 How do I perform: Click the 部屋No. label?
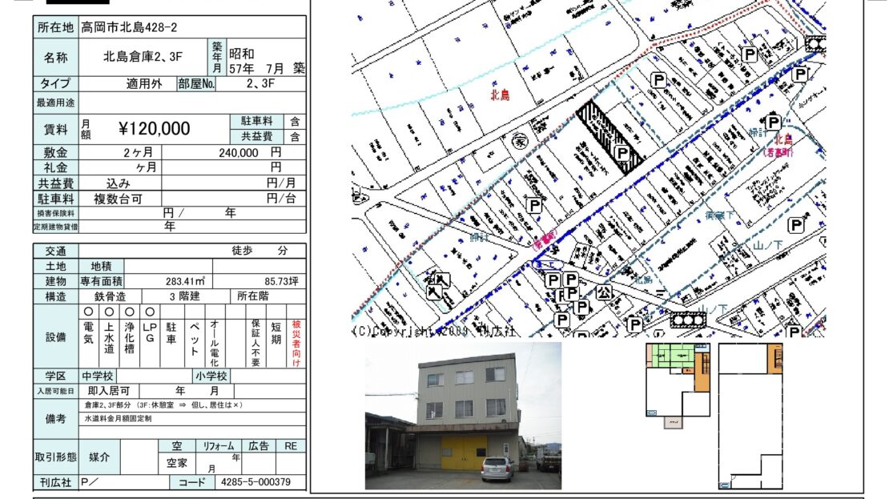[x=196, y=84]
